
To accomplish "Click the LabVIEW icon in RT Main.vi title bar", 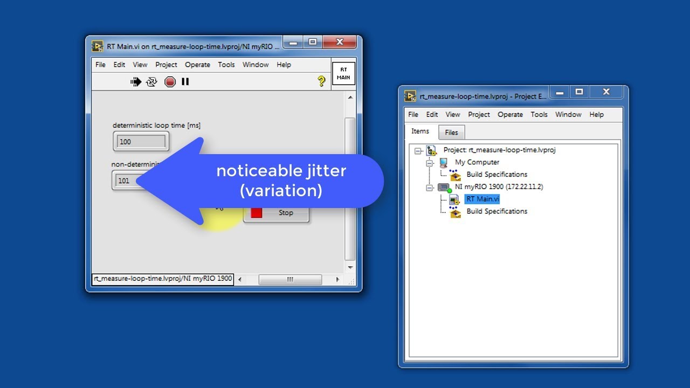I will pyautogui.click(x=98, y=46).
